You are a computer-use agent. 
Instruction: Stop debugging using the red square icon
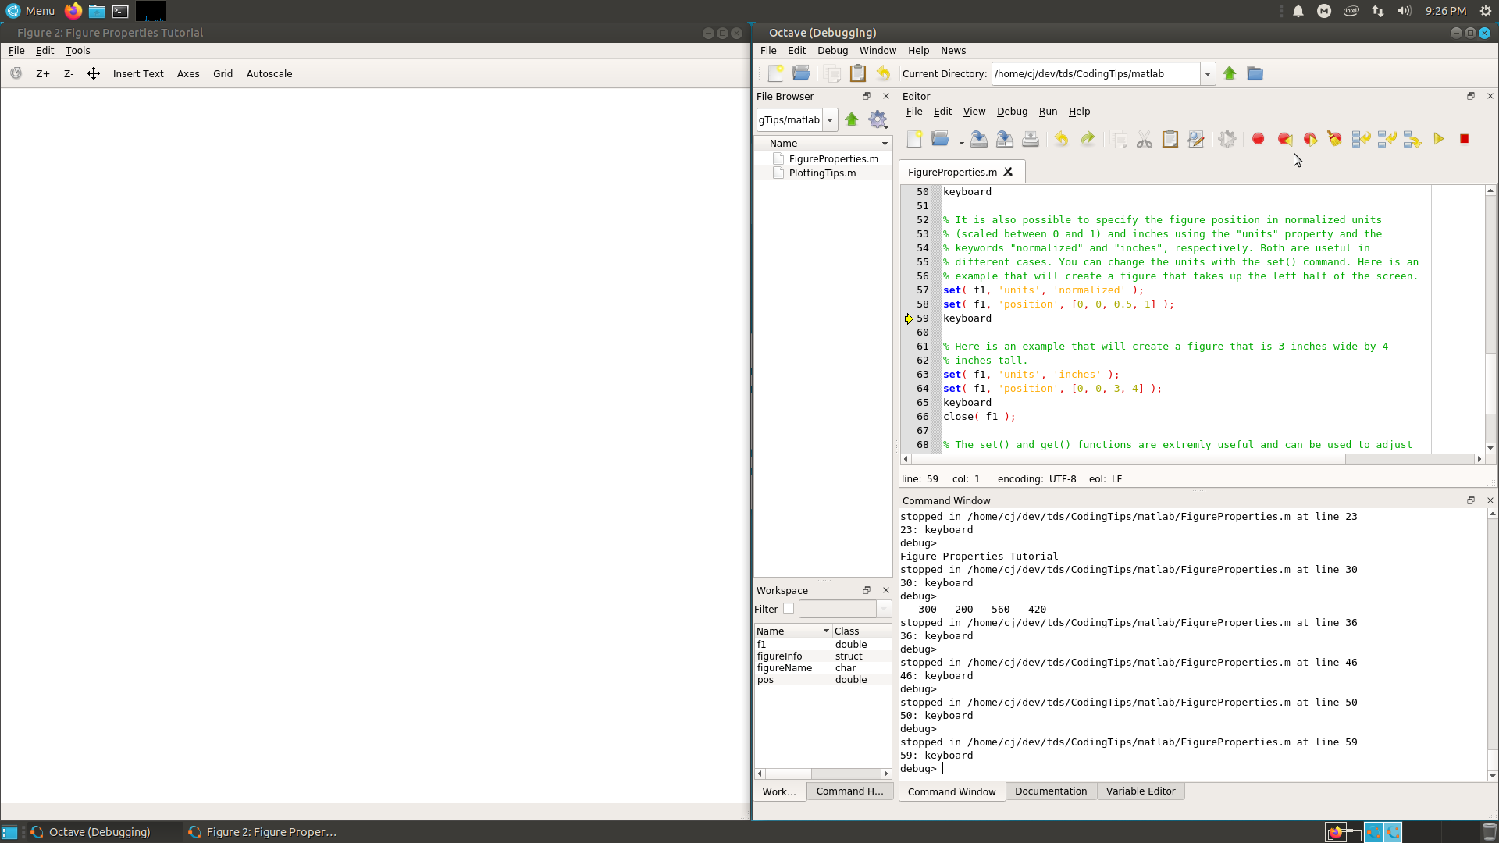tap(1465, 139)
